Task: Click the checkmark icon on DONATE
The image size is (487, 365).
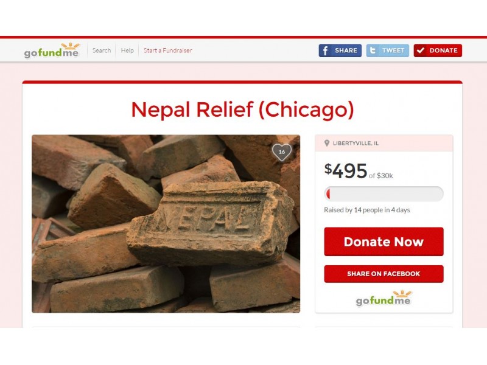Action: (421, 50)
